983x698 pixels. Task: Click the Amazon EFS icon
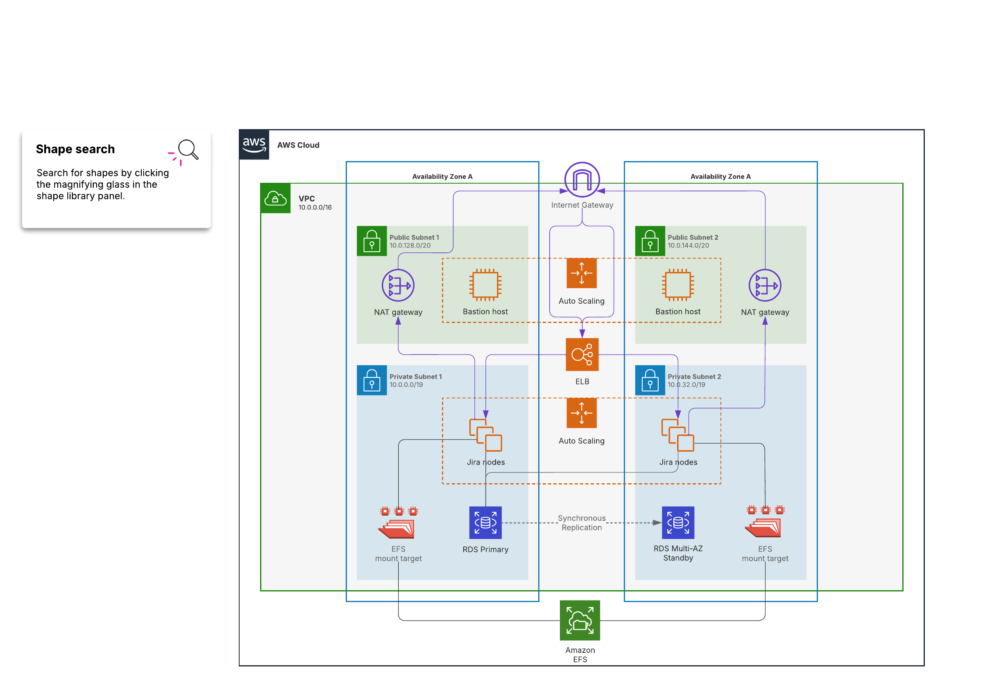[x=580, y=621]
